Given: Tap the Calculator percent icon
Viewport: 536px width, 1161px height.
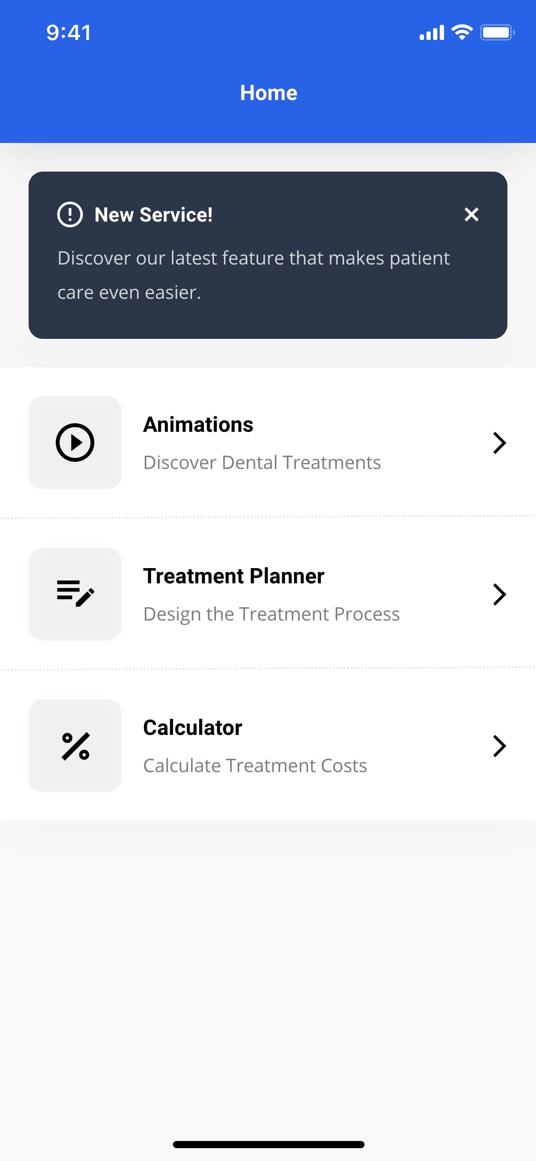Looking at the screenshot, I should 75,745.
